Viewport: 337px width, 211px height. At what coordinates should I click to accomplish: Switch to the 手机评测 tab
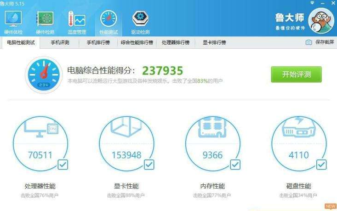(60, 43)
